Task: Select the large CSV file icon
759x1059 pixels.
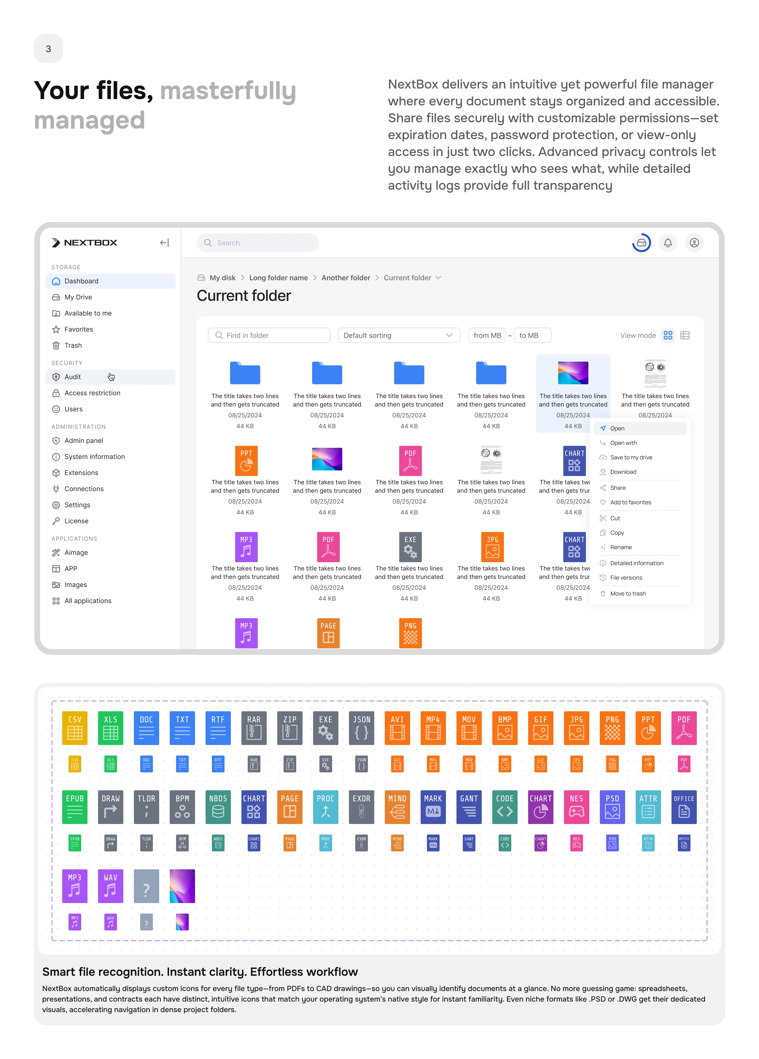Action: [x=75, y=728]
